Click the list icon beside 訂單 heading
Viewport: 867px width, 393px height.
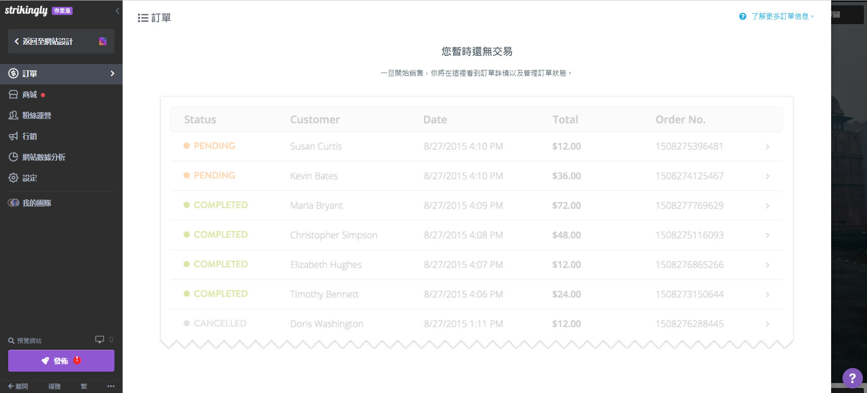[x=143, y=18]
